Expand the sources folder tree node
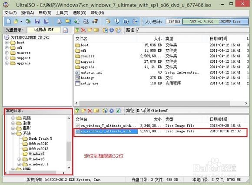252x185 pixels. tap(7, 53)
